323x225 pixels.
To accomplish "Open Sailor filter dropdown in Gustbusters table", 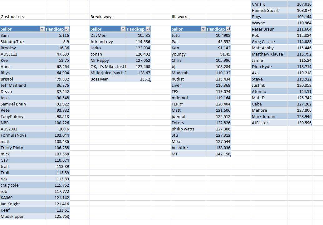I will coord(42,29).
